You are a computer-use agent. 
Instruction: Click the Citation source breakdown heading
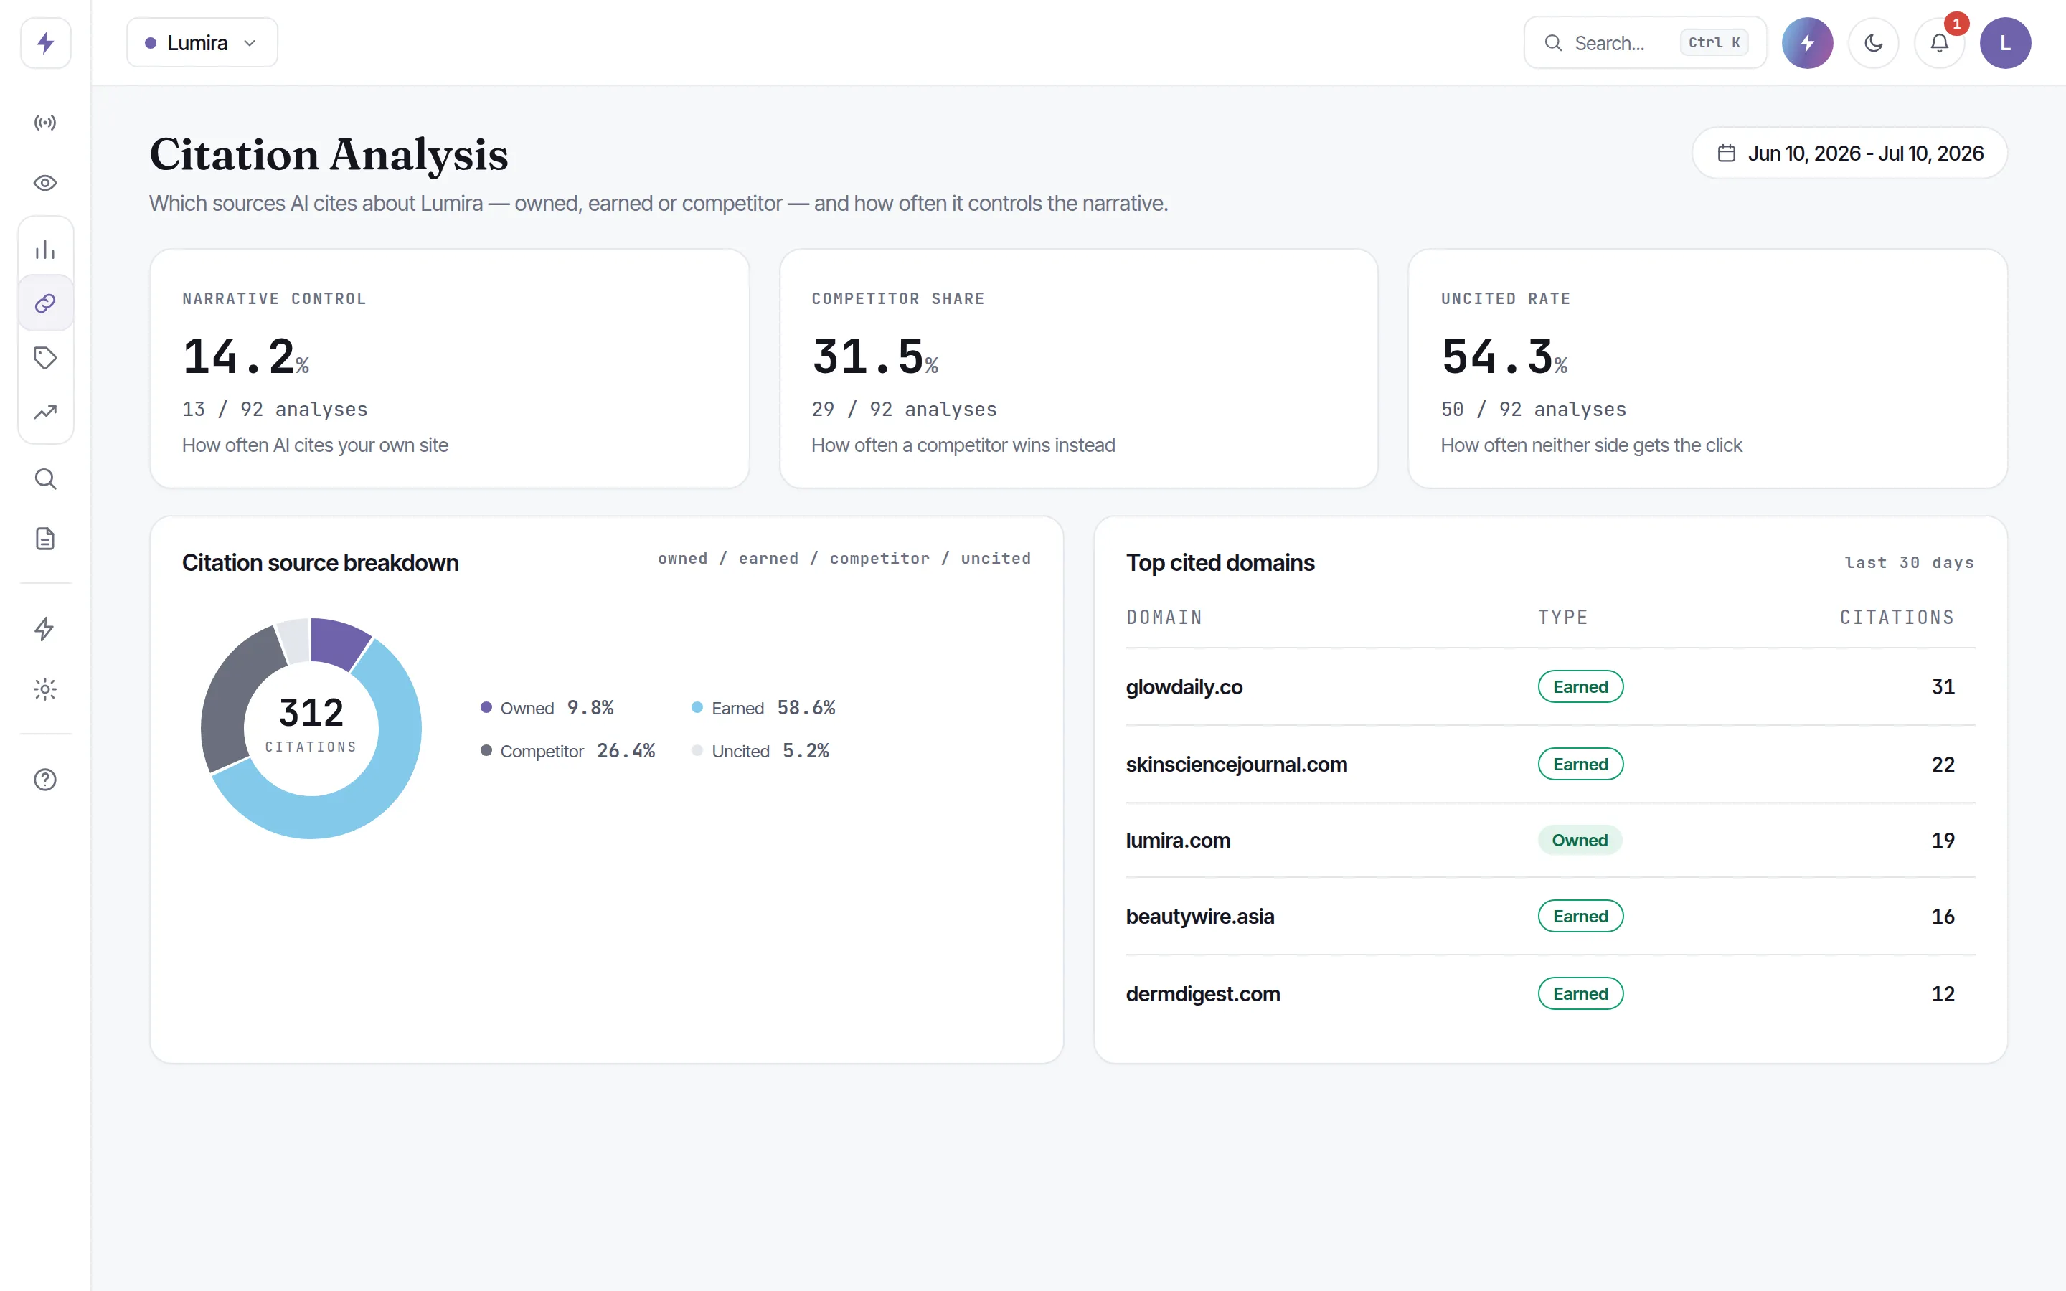tap(320, 562)
